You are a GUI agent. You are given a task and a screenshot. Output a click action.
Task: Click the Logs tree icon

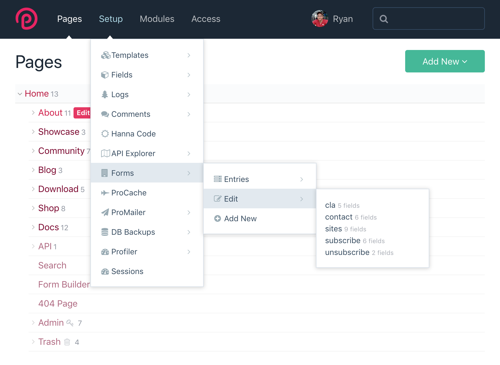105,95
